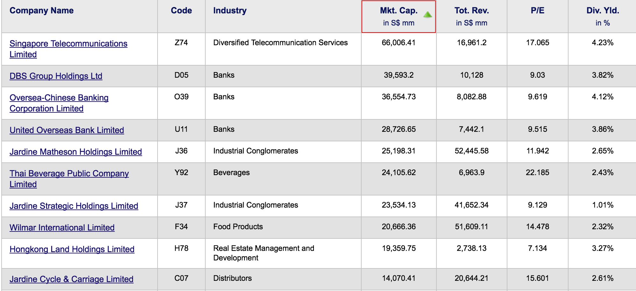Click the Z74 stock code cell
Screen dimensions: 636x291
click(181, 43)
